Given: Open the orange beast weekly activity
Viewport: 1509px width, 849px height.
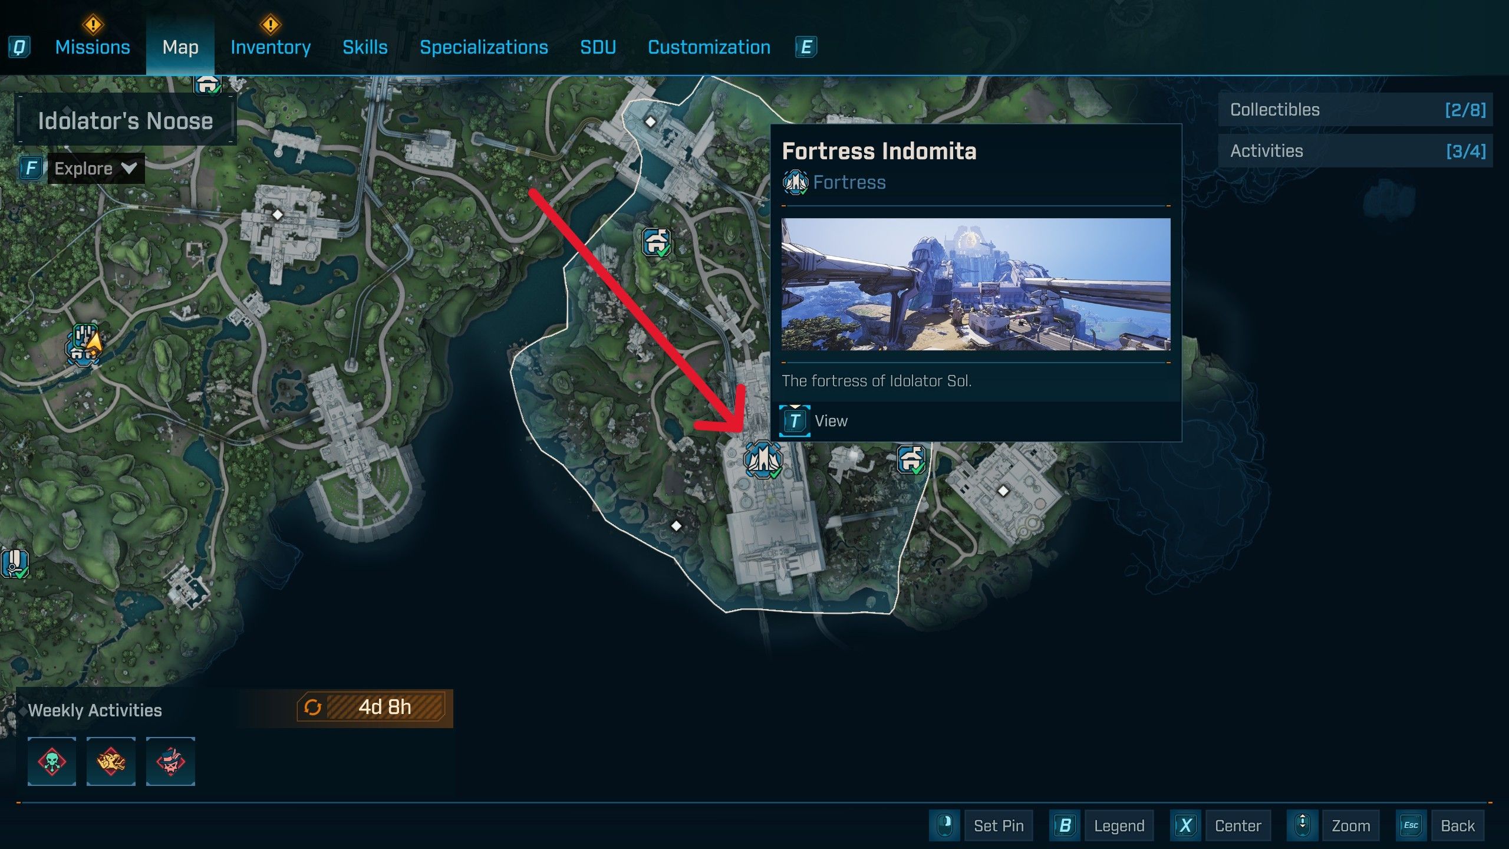Looking at the screenshot, I should 111,761.
